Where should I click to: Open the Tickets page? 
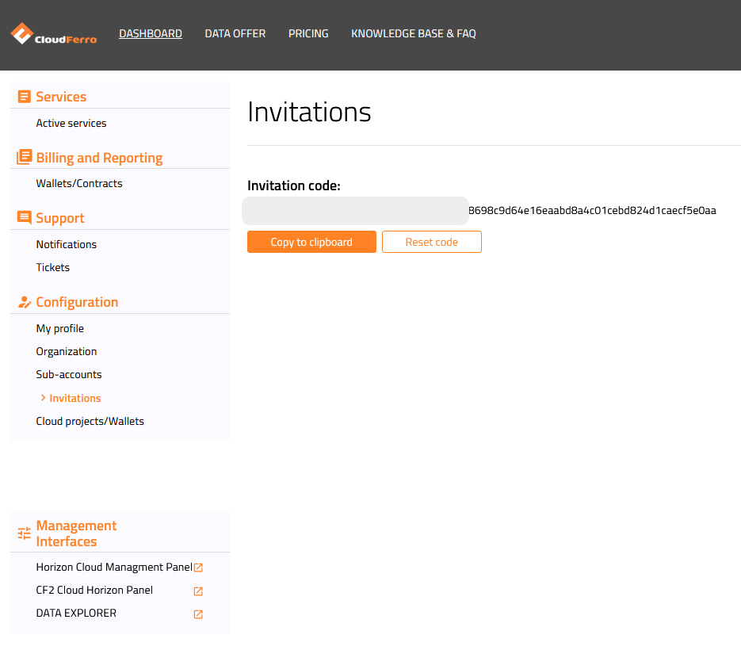(52, 267)
